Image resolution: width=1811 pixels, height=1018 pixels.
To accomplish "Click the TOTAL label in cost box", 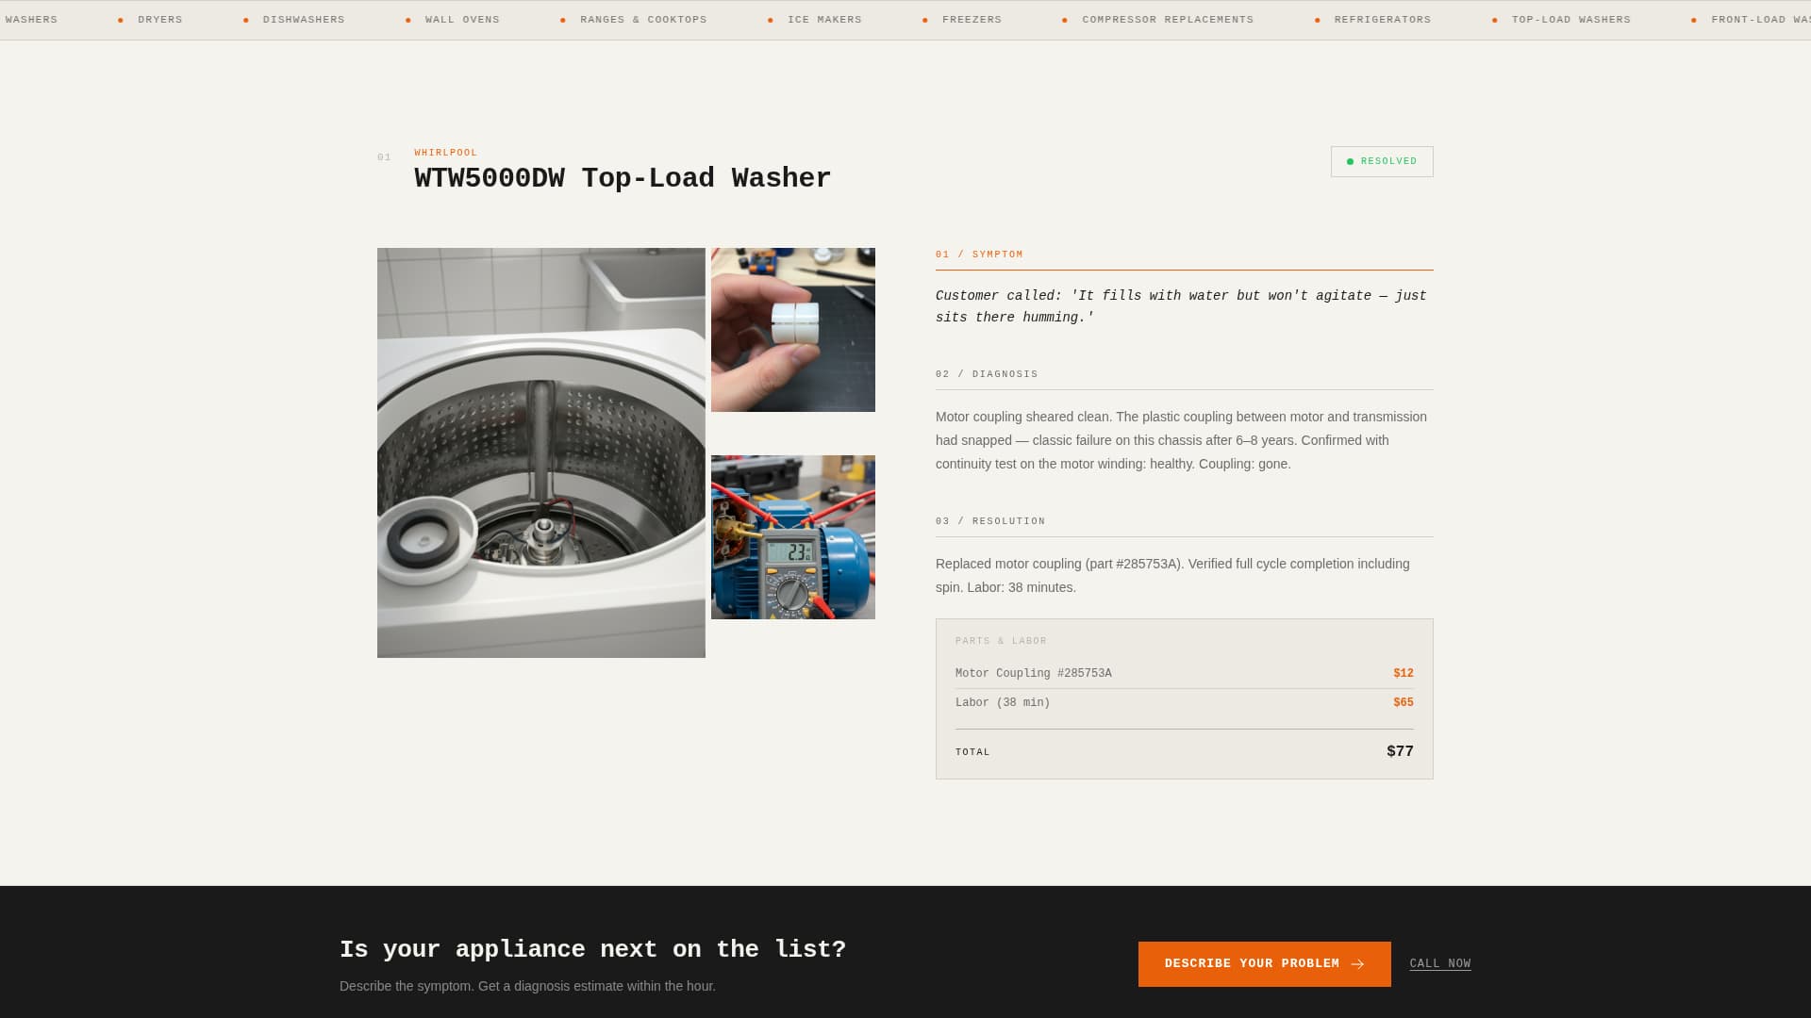I will click(x=972, y=752).
